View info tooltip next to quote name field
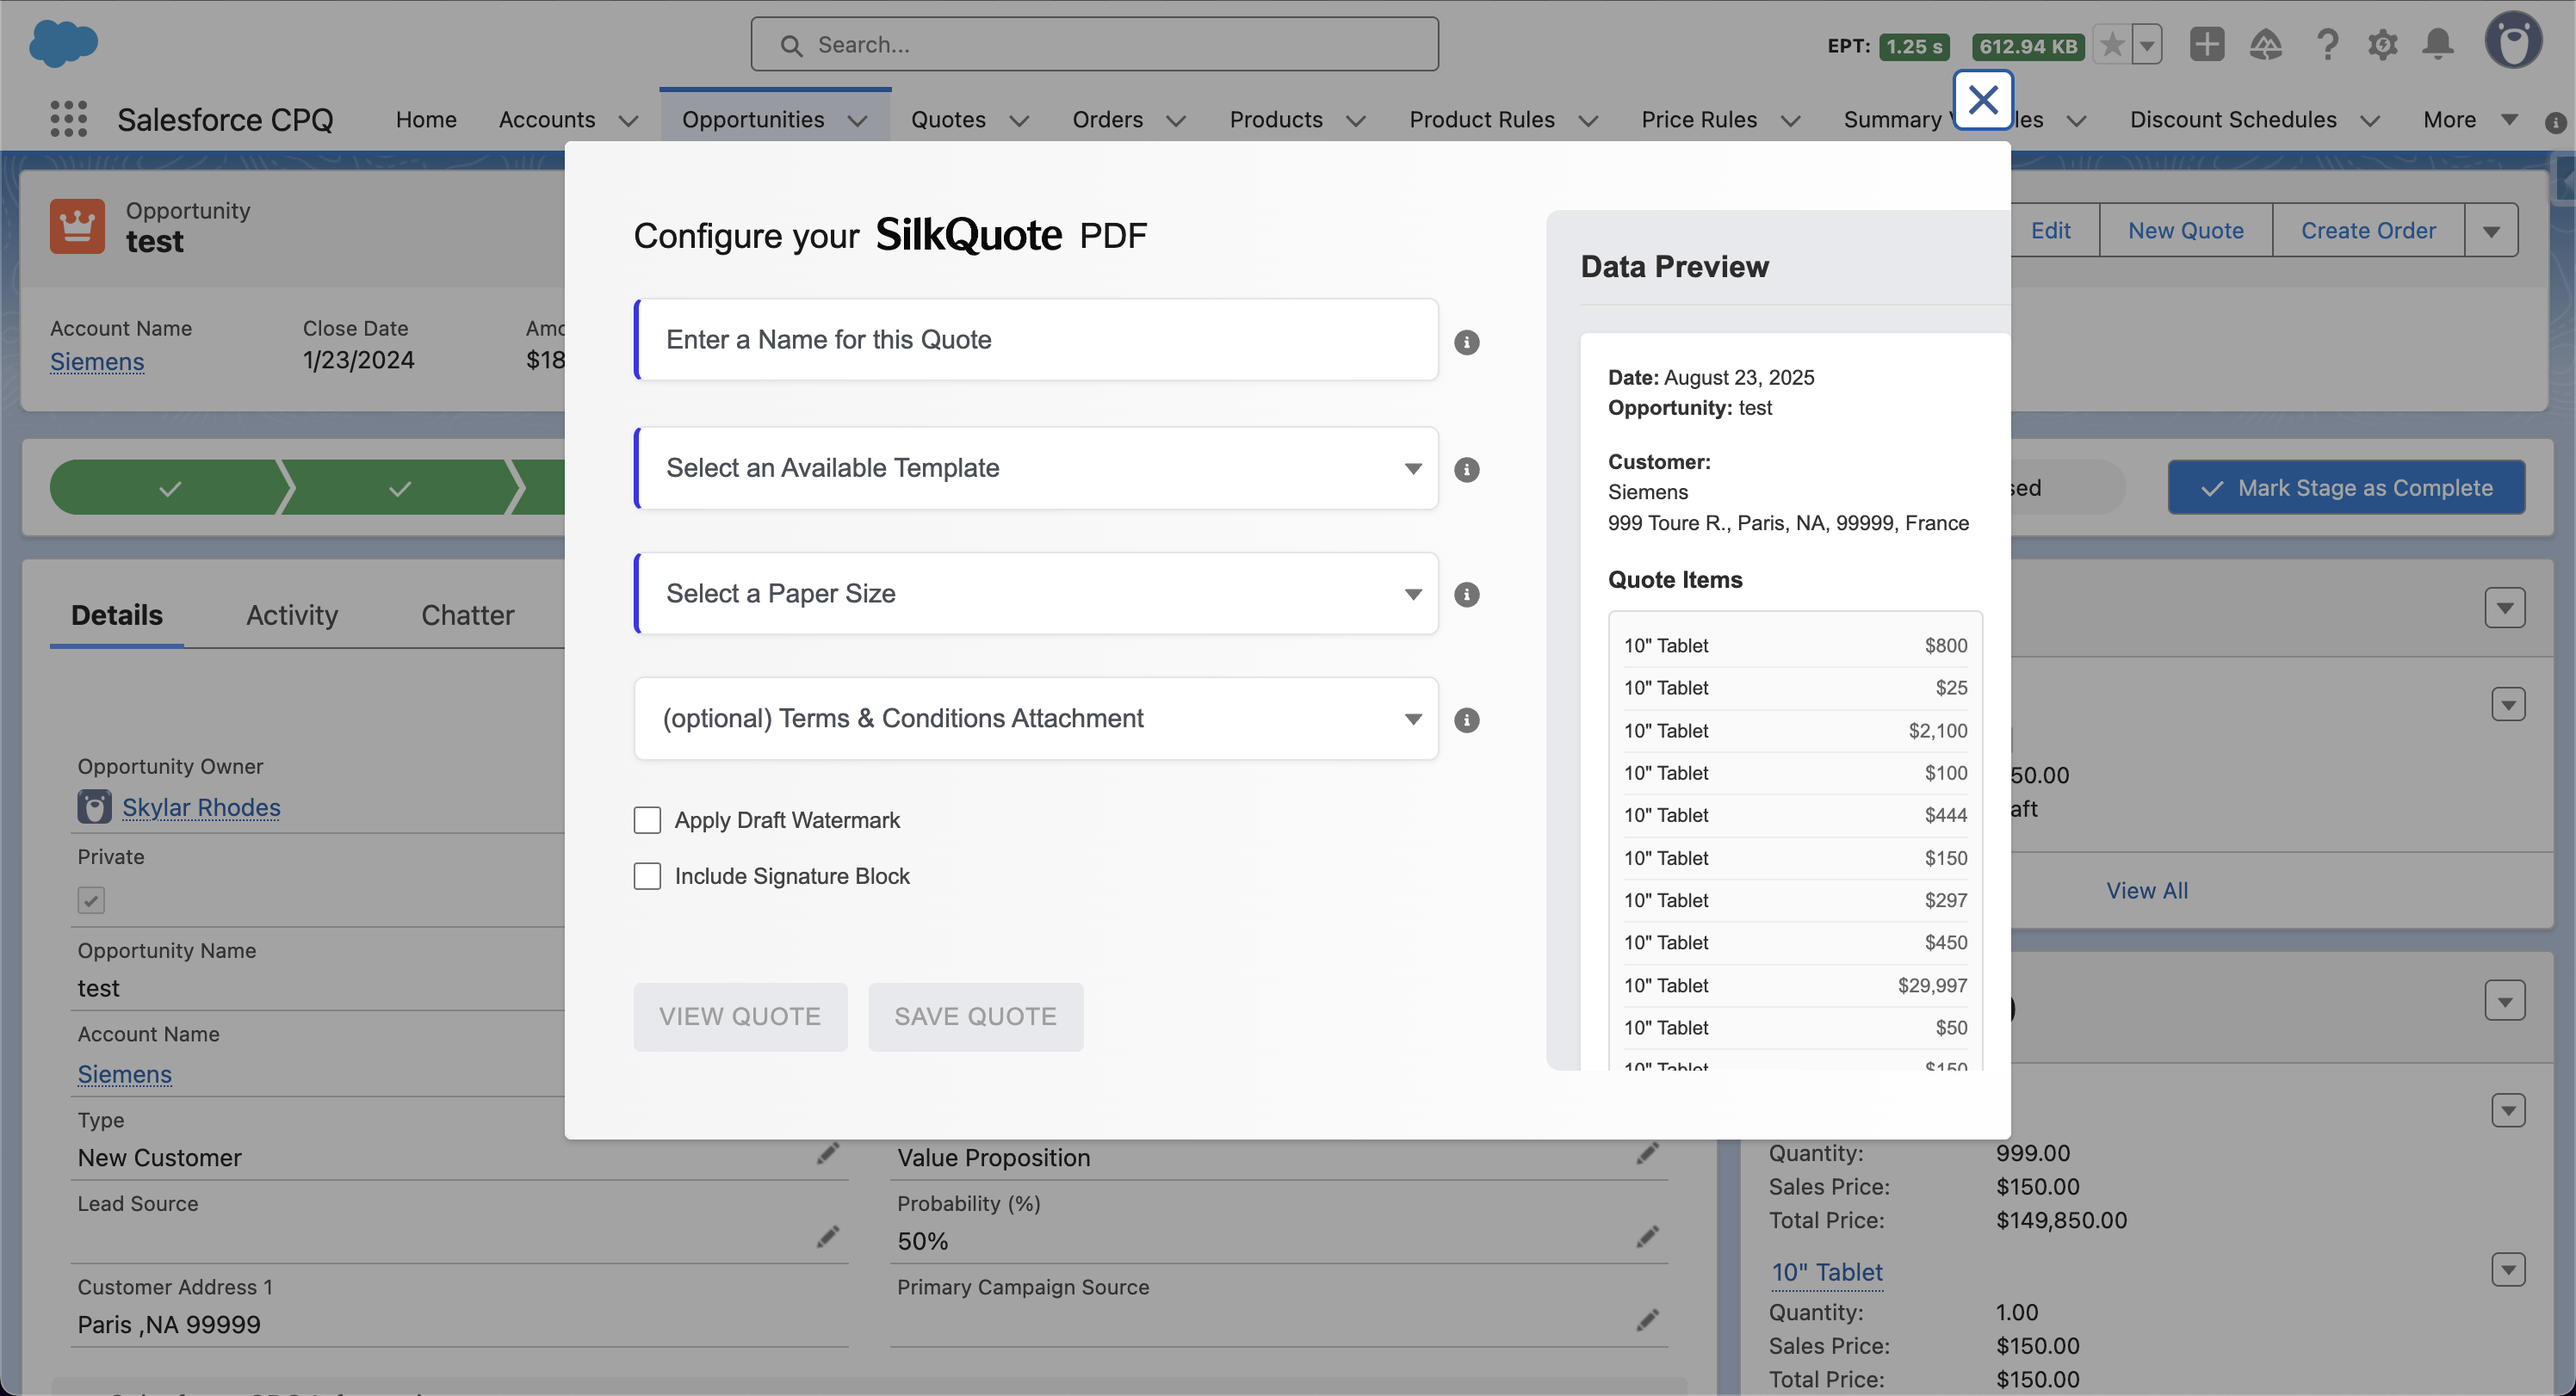Screen dimensions: 2576x1396 (x=1467, y=342)
